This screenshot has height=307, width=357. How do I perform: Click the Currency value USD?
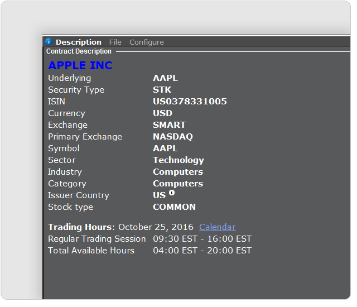[162, 113]
